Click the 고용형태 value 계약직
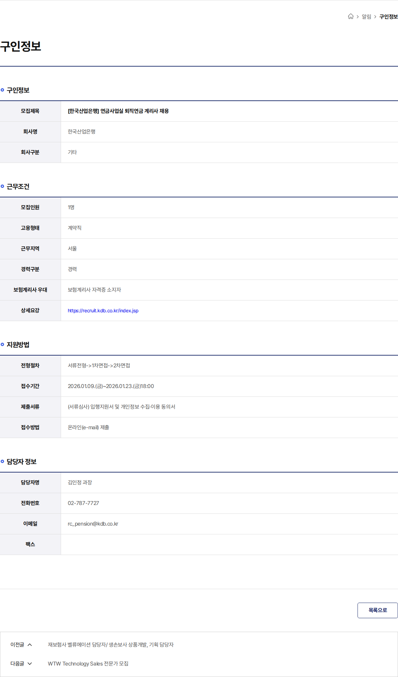The width and height of the screenshot is (398, 677). 75,228
